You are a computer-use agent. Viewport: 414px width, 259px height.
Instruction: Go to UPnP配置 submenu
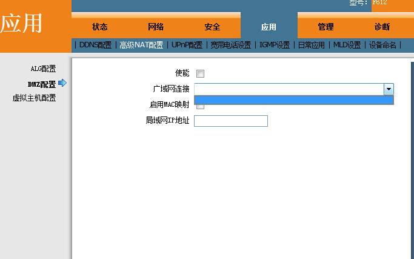187,45
